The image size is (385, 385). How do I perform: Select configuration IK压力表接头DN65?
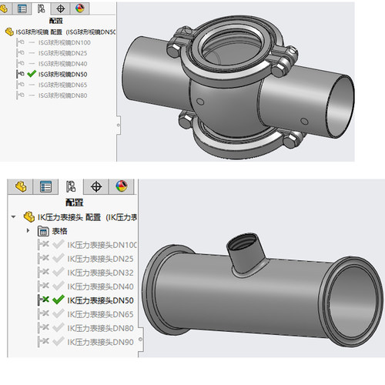tap(100, 314)
